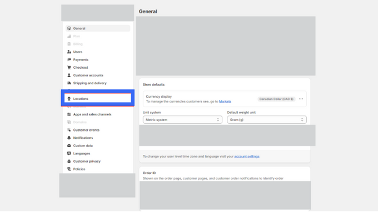Click the Users people icon
378x212 pixels.
click(69, 52)
